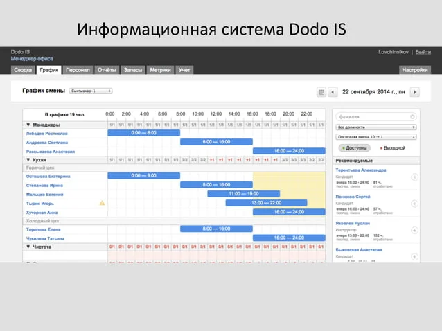The height and width of the screenshot is (331, 442).
Task: Open Мальцев Евгений employee link
Action: pyautogui.click(x=45, y=195)
